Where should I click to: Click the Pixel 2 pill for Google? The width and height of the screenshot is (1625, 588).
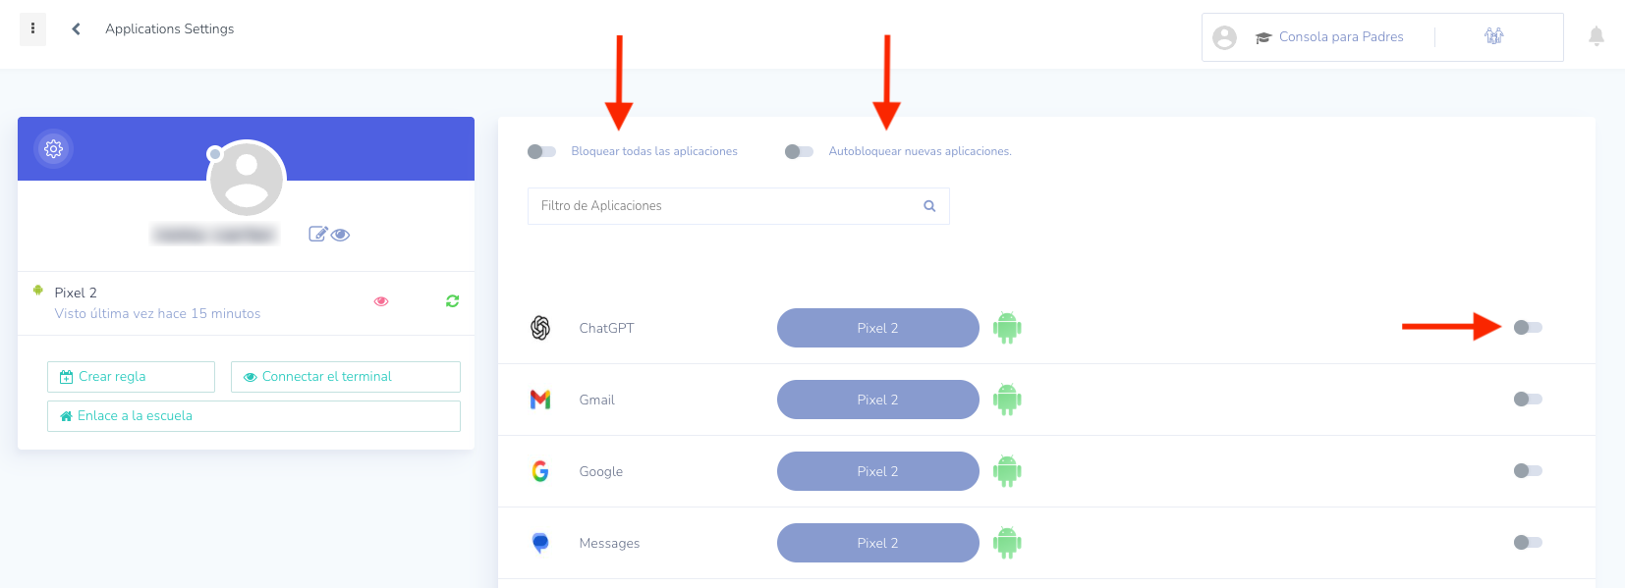tap(877, 471)
